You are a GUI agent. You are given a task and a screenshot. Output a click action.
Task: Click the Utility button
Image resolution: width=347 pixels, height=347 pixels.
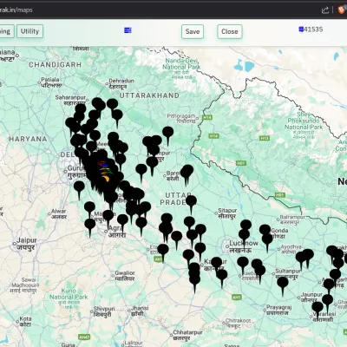[x=29, y=31]
